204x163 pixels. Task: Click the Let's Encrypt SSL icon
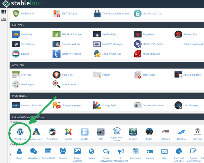click(x=137, y=13)
